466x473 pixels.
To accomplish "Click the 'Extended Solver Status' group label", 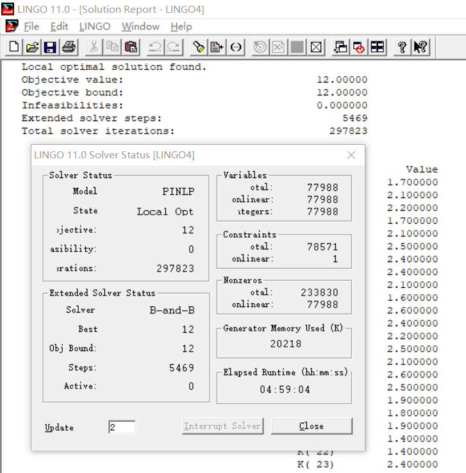I will (103, 293).
